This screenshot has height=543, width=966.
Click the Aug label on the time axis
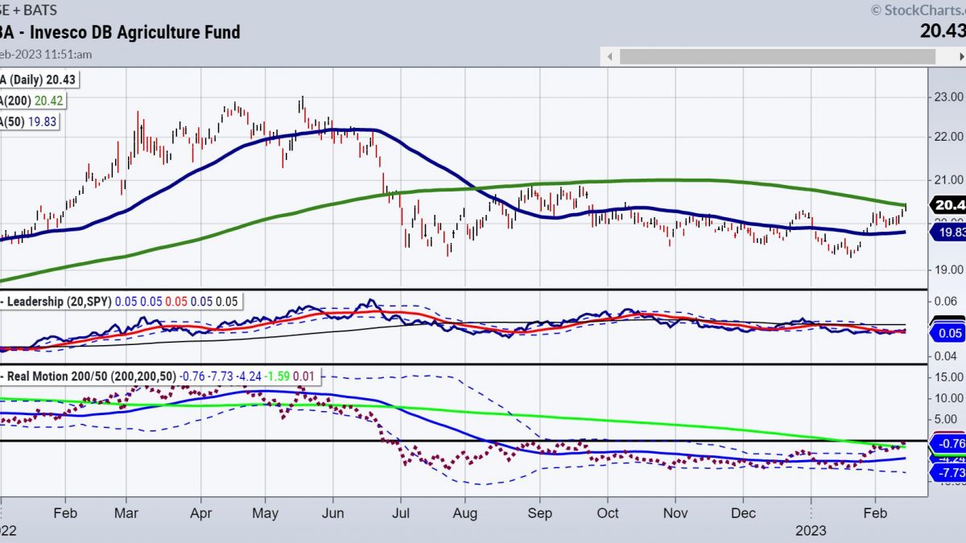[467, 512]
